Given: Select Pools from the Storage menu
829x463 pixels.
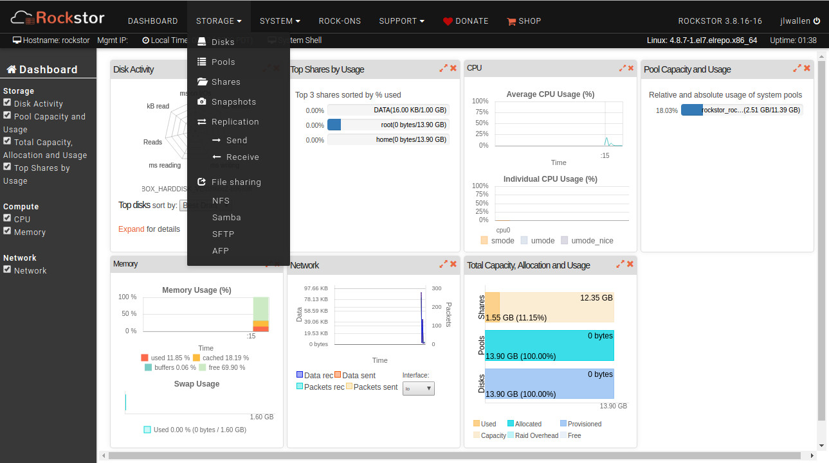Looking at the screenshot, I should (223, 62).
